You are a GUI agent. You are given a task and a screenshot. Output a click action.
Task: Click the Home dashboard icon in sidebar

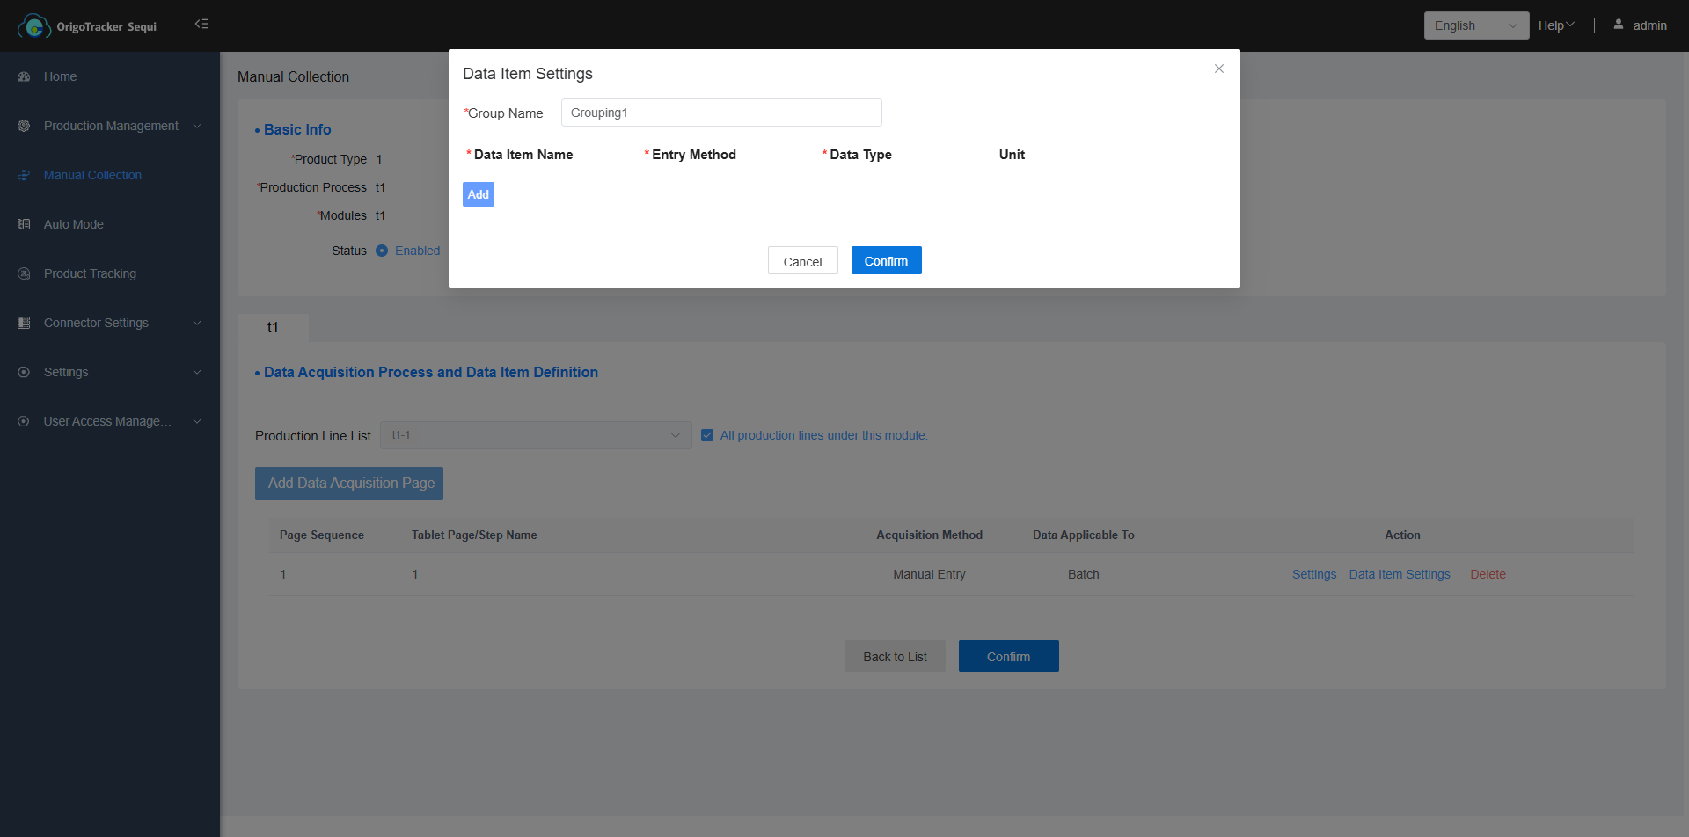coord(24,77)
